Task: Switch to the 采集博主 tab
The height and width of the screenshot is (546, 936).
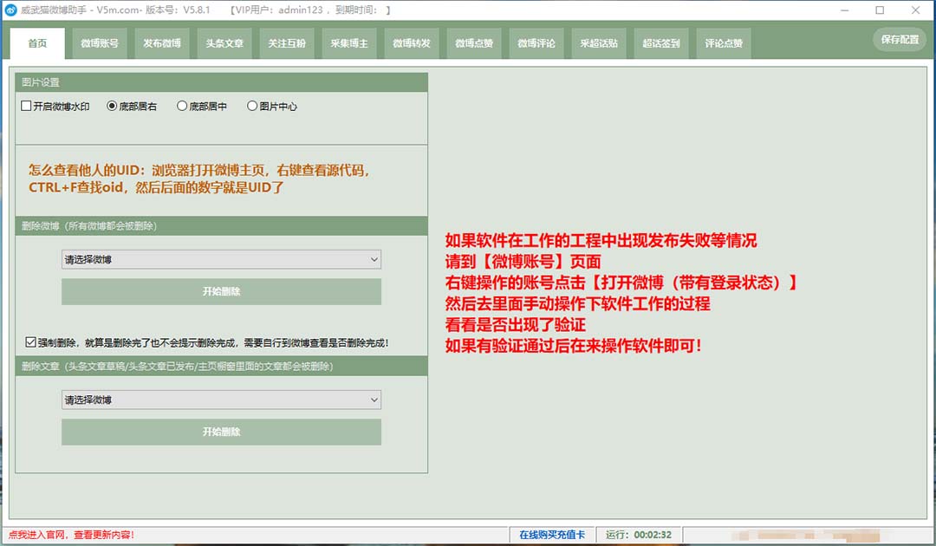Action: tap(348, 42)
